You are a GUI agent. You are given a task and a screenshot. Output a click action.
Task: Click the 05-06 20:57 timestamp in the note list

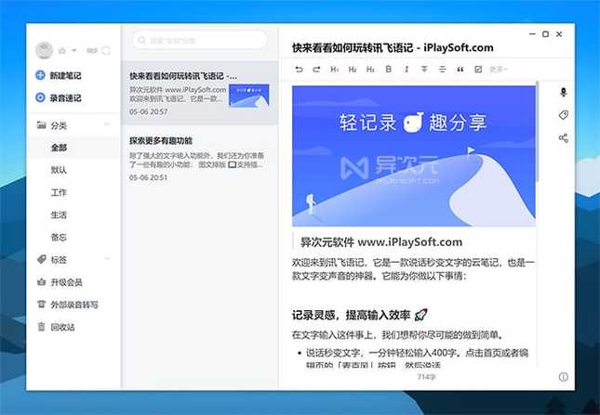[149, 111]
